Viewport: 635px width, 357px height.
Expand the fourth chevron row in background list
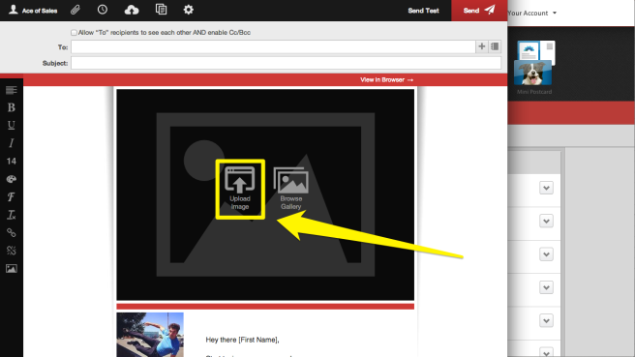click(546, 287)
